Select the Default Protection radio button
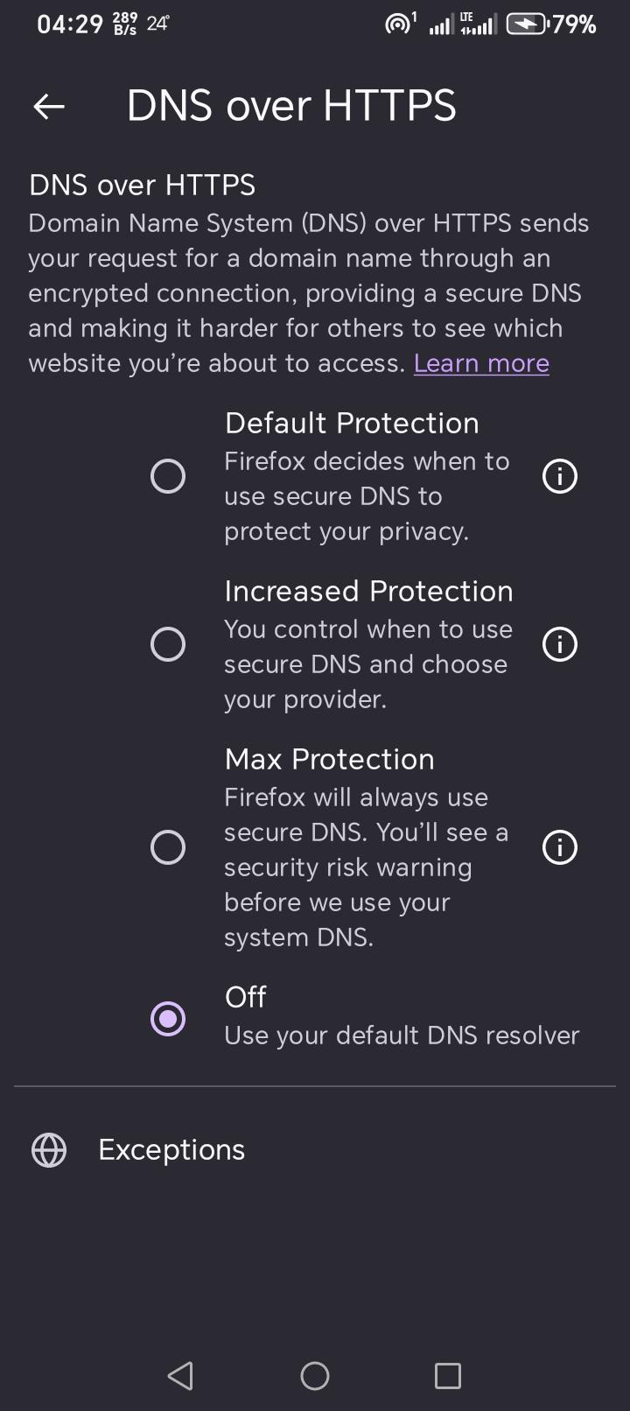The height and width of the screenshot is (1411, 630). (x=168, y=476)
